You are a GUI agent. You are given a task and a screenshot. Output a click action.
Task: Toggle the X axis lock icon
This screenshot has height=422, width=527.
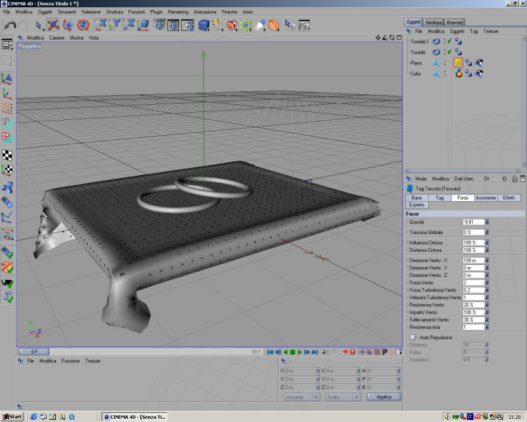point(102,26)
